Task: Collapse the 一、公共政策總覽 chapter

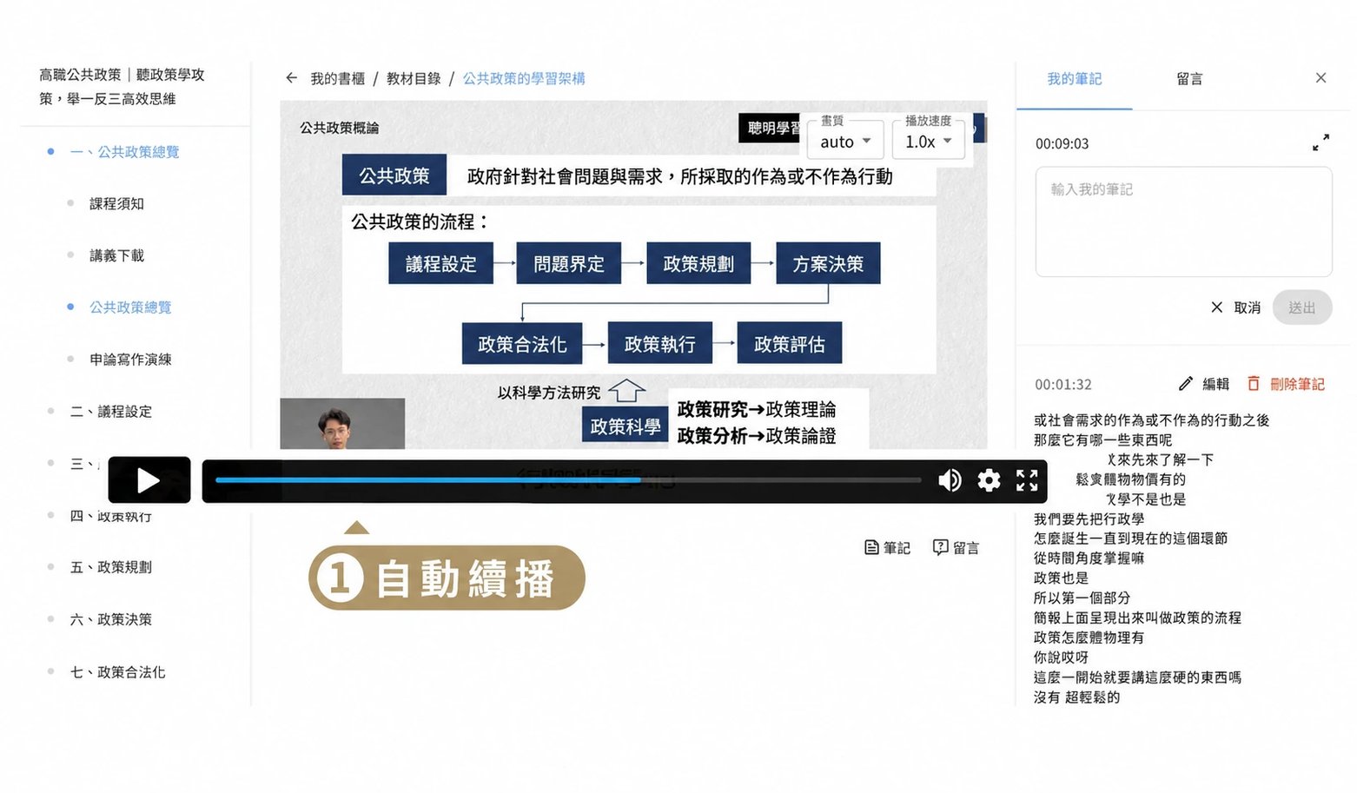Action: pyautogui.click(x=124, y=152)
